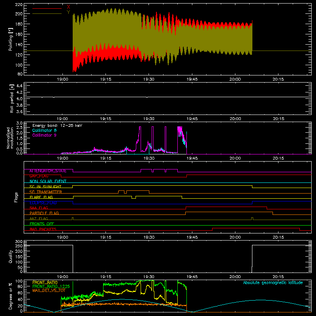The height and width of the screenshot is (316, 316).
Task: Click the 100 tick on Degrees or % axis
Action: pyautogui.click(x=19, y=281)
